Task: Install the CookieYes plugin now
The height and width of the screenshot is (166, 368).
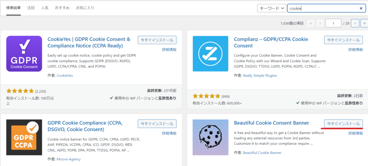Action: click(157, 40)
